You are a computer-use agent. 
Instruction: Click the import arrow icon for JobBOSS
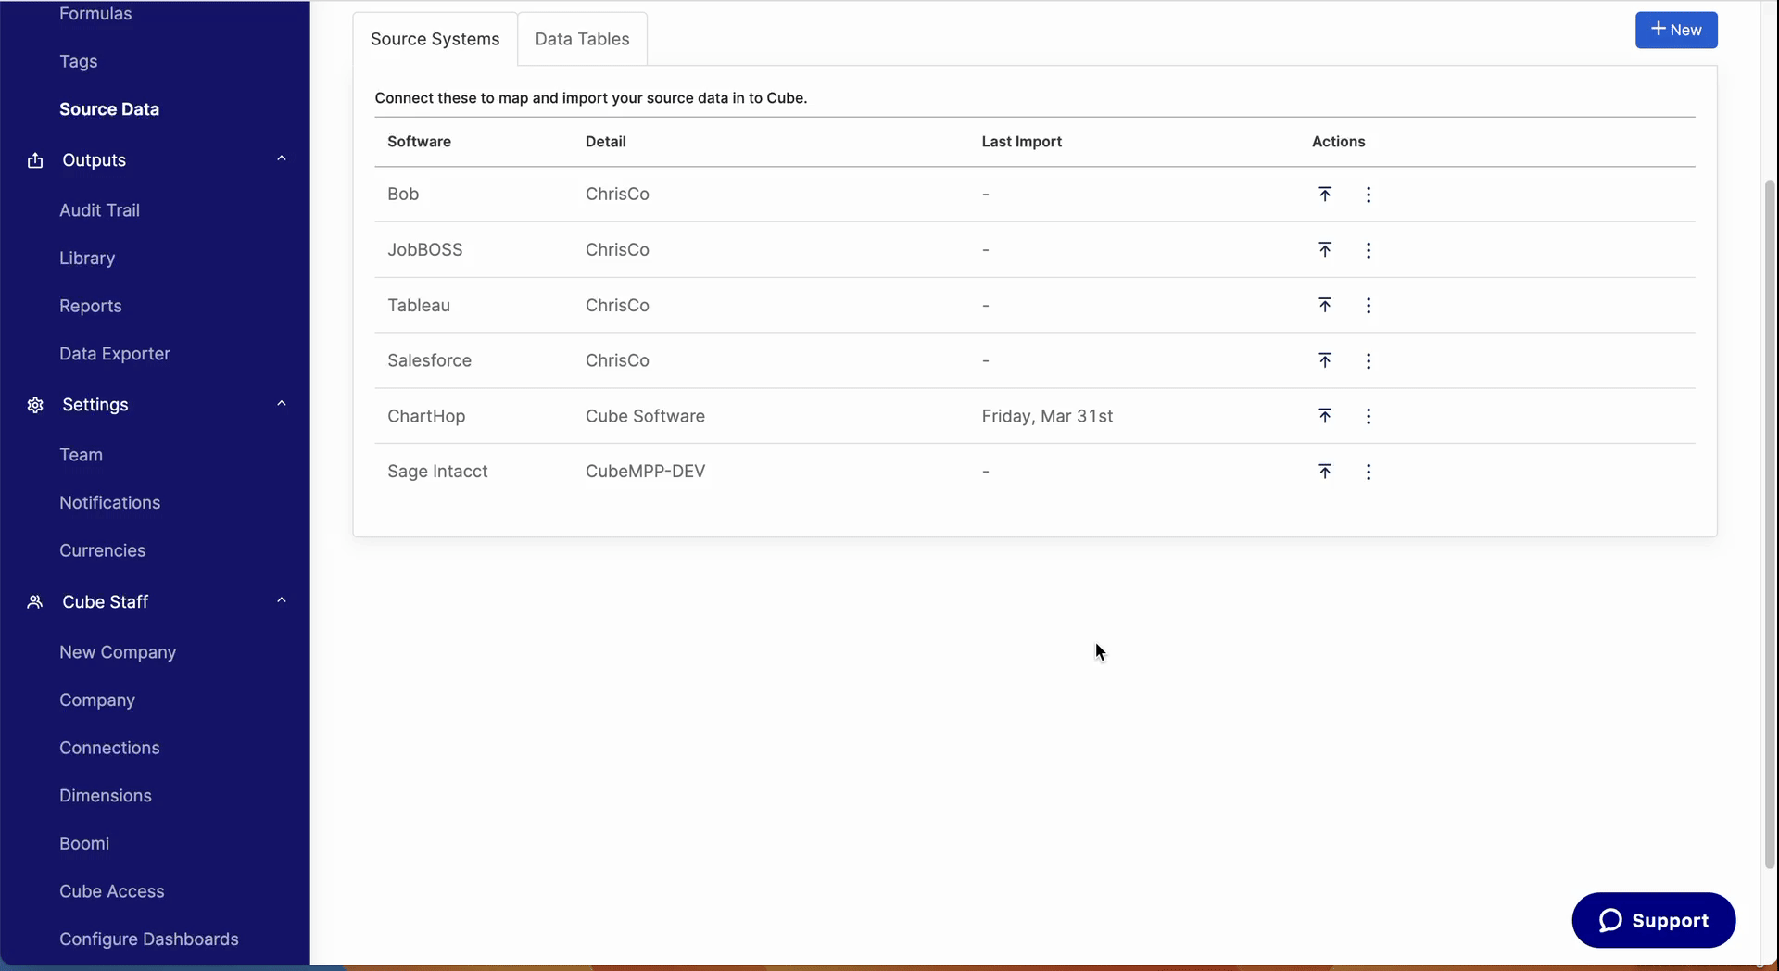point(1325,249)
